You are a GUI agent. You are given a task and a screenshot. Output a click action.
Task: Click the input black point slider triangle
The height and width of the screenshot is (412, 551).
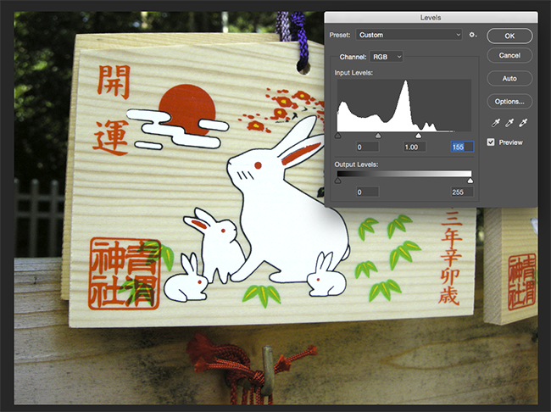pos(337,136)
